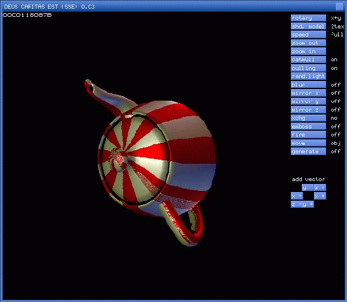Turn on mirror z
347x302 pixels.
tap(308, 109)
